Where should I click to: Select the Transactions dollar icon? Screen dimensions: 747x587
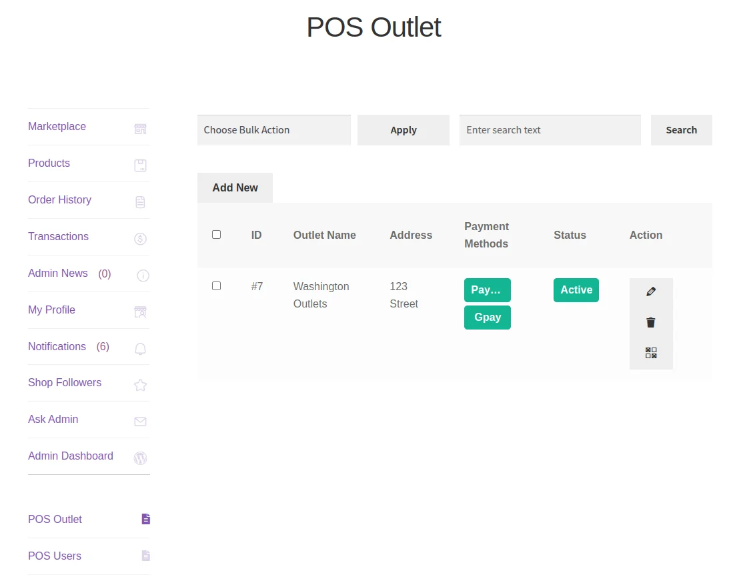click(140, 238)
